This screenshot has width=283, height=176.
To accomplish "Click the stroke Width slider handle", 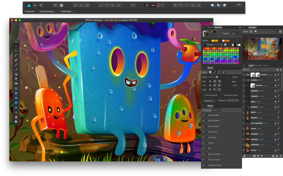I will pos(217,77).
